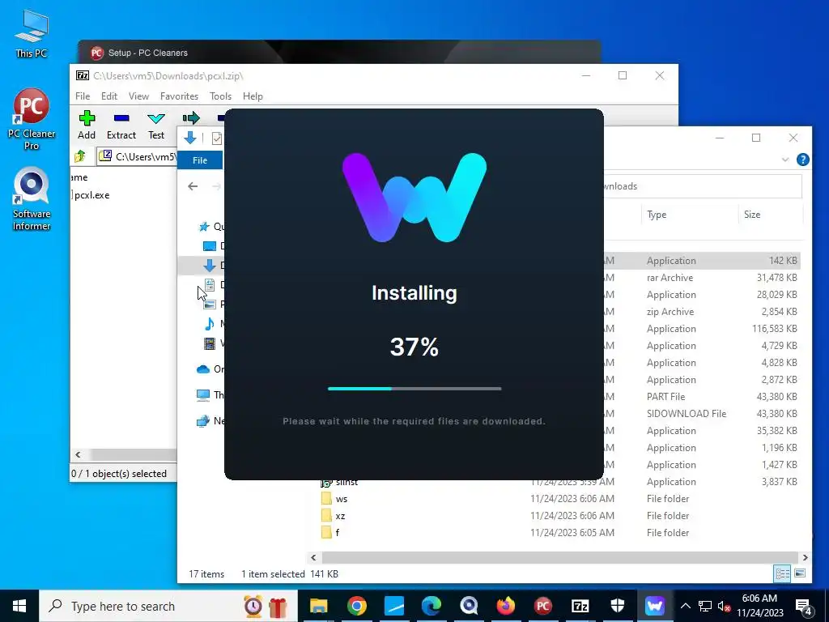Click the installer progress bar
Viewport: 829px width, 622px height.
click(x=414, y=389)
